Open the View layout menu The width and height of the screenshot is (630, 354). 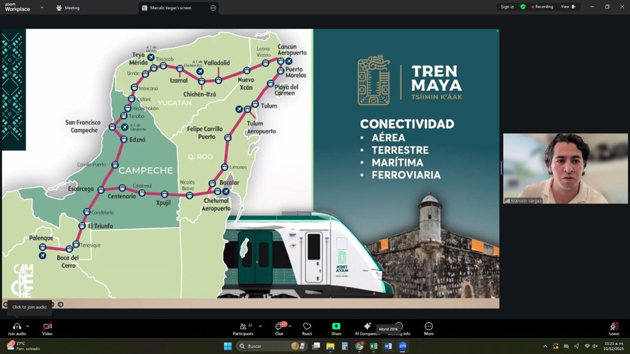pos(568,7)
